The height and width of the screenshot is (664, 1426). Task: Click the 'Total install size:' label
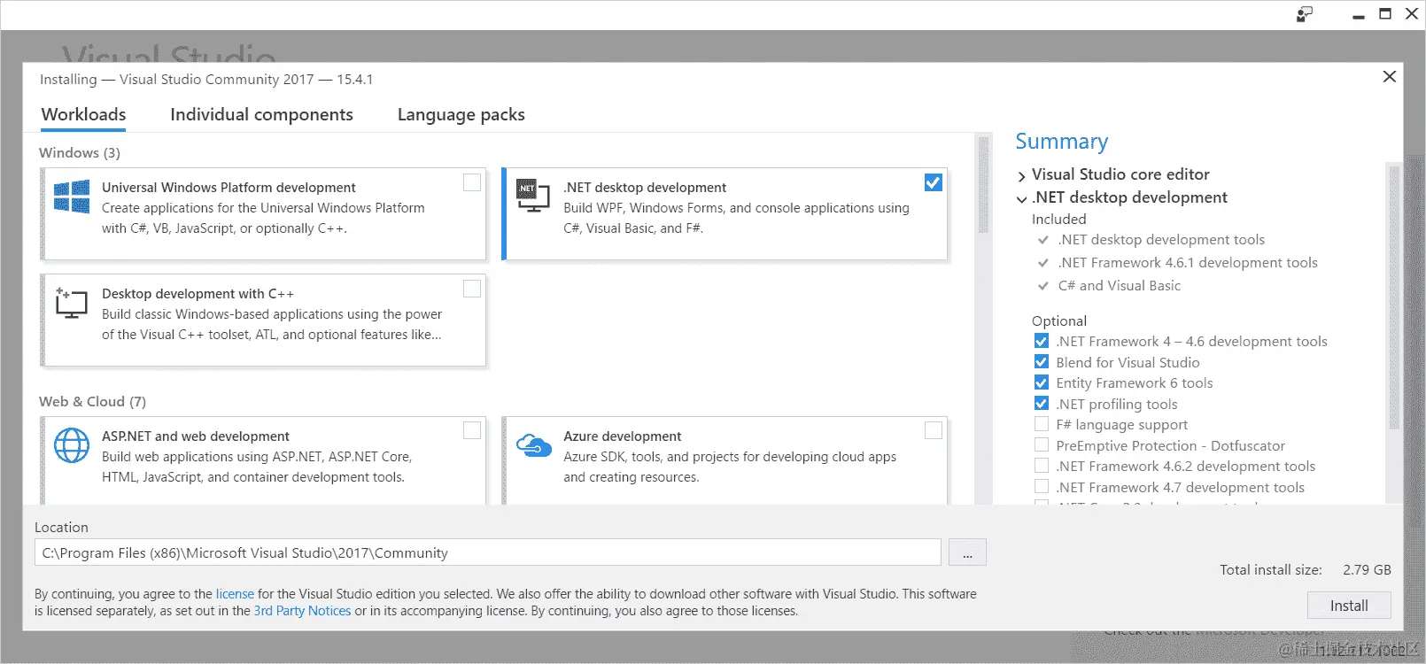pos(1271,569)
